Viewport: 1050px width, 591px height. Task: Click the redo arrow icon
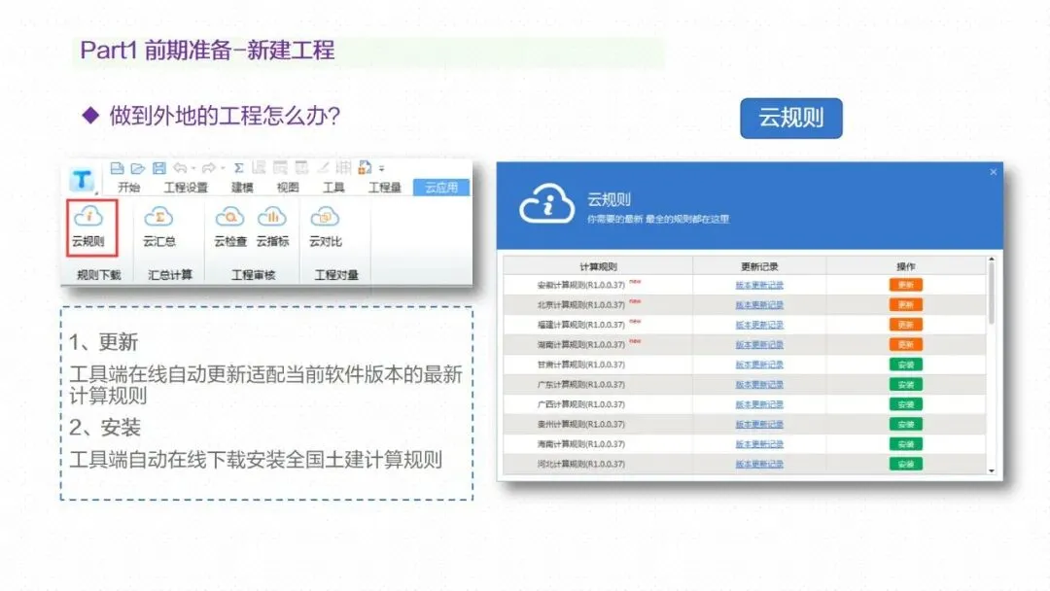209,168
